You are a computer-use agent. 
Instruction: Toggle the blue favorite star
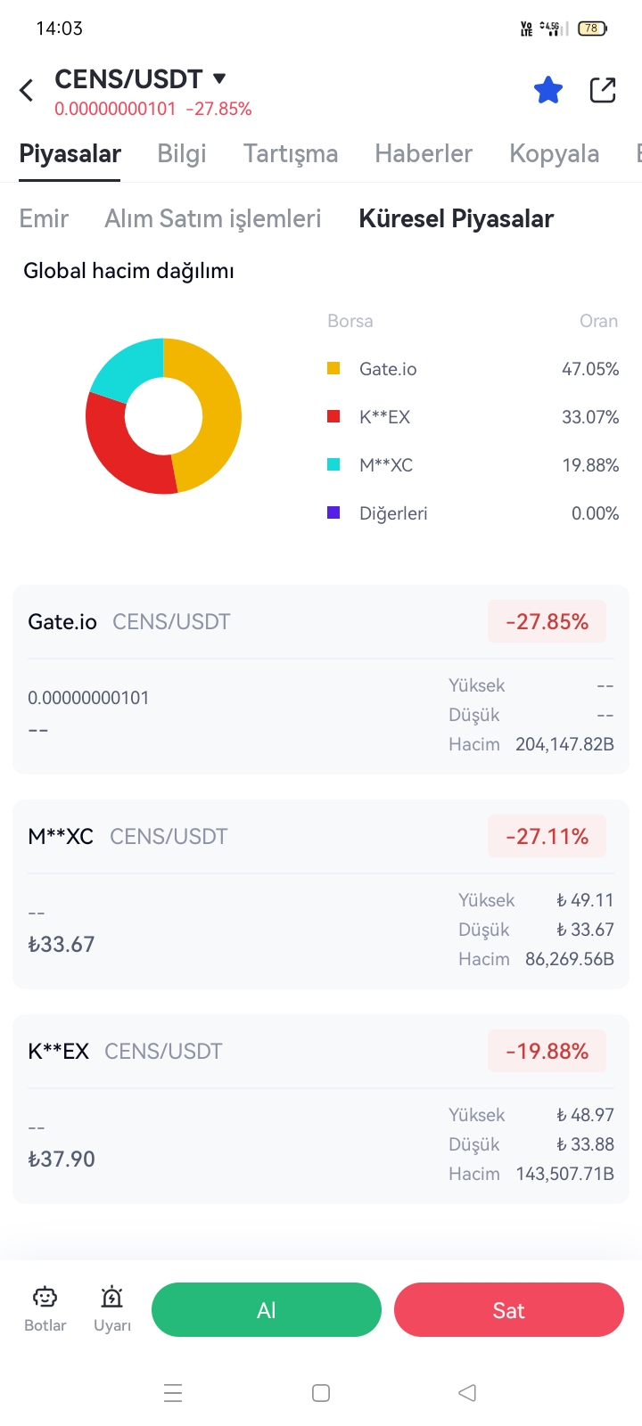coord(548,90)
